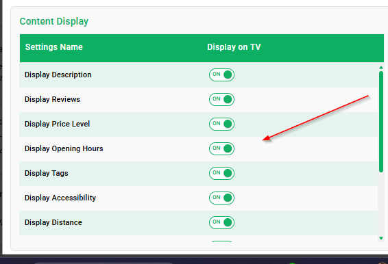Click the Display Distance label

[x=53, y=222]
